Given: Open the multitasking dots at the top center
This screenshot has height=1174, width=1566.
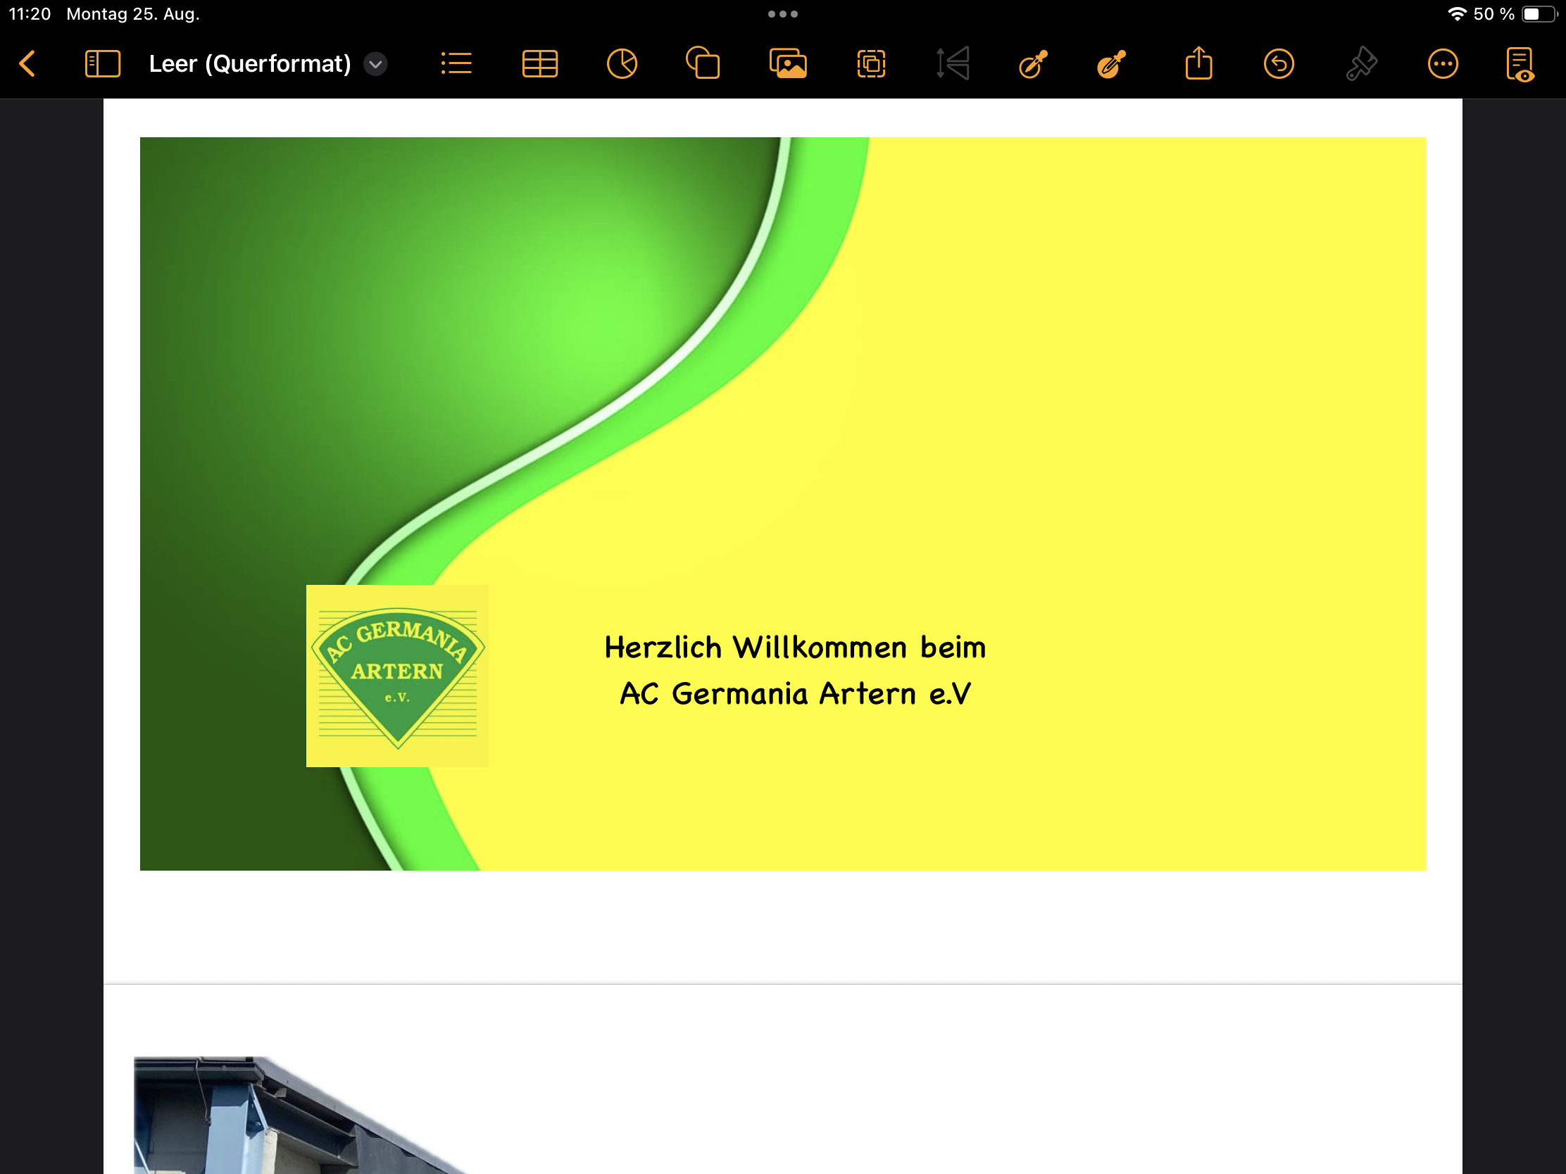Looking at the screenshot, I should click(x=782, y=14).
